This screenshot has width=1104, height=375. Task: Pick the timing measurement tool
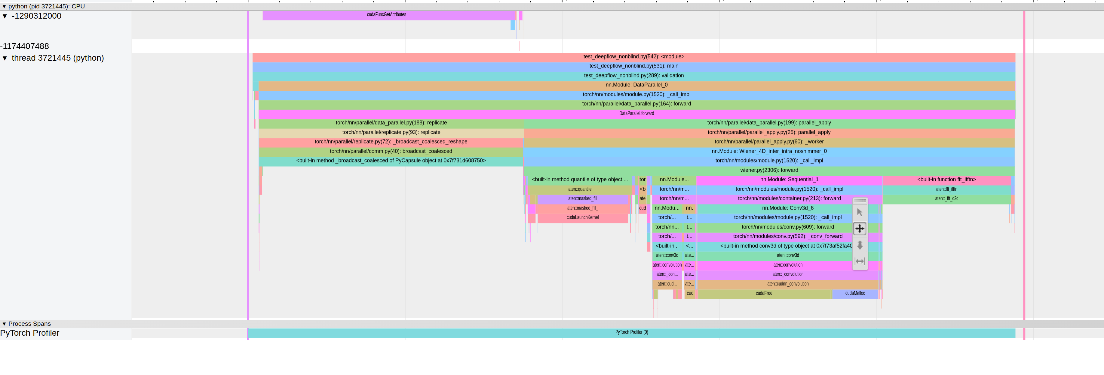[x=859, y=261]
